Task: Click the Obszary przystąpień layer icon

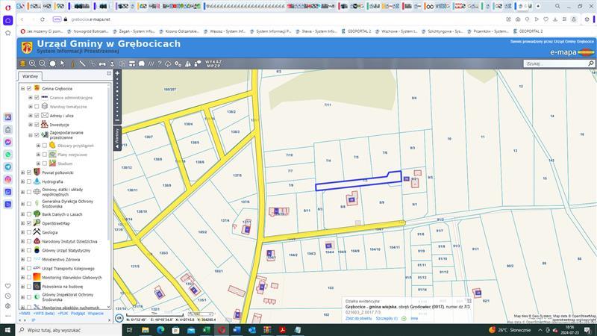Action: click(52, 145)
